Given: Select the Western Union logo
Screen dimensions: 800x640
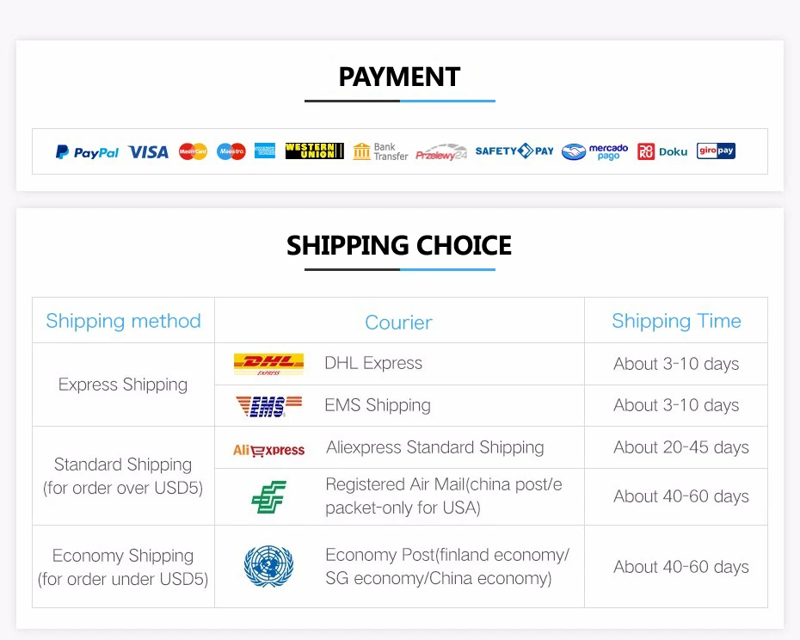Looking at the screenshot, I should tap(314, 151).
